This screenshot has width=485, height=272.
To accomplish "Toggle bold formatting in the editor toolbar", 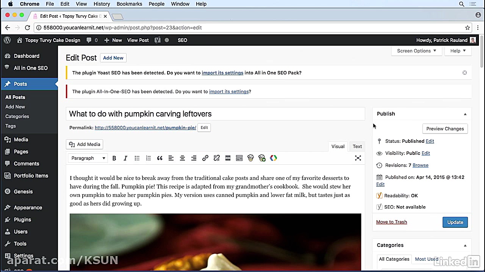I will (114, 158).
